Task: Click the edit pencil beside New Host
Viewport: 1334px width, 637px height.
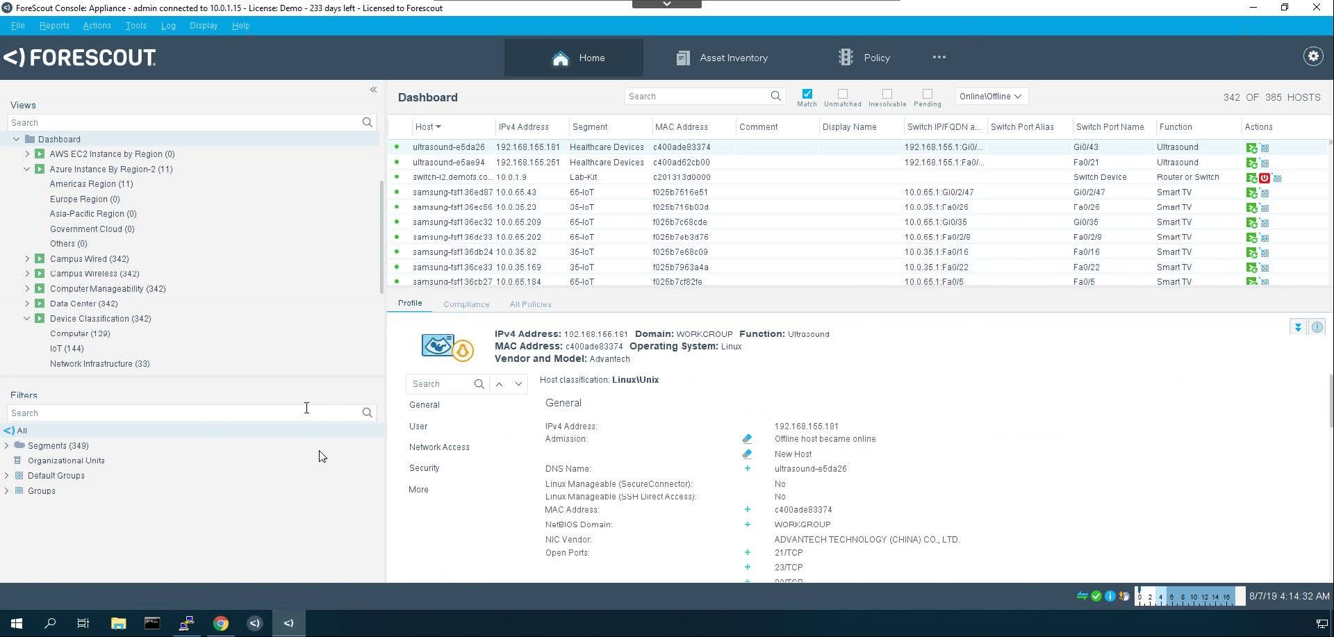Action: click(747, 454)
